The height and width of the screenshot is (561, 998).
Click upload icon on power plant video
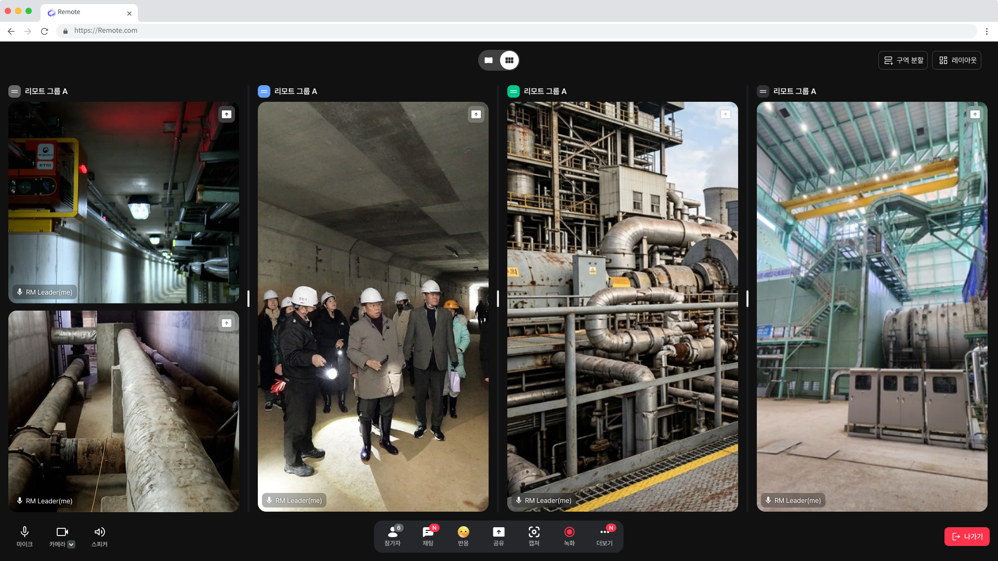pyautogui.click(x=726, y=114)
